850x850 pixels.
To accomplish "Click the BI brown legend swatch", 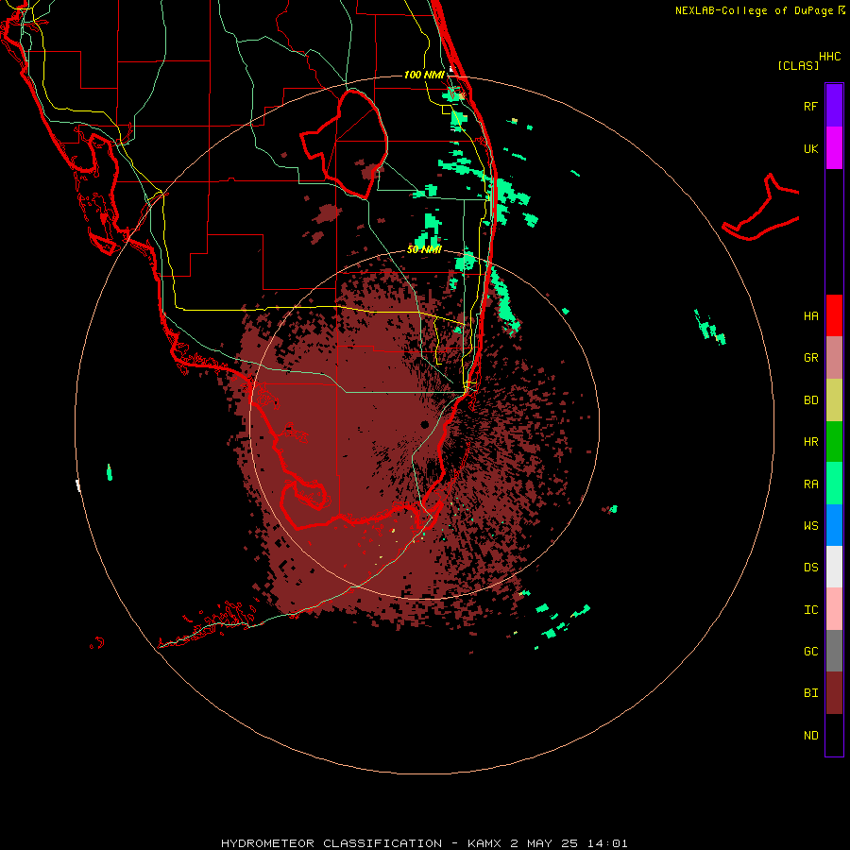I will tap(834, 693).
